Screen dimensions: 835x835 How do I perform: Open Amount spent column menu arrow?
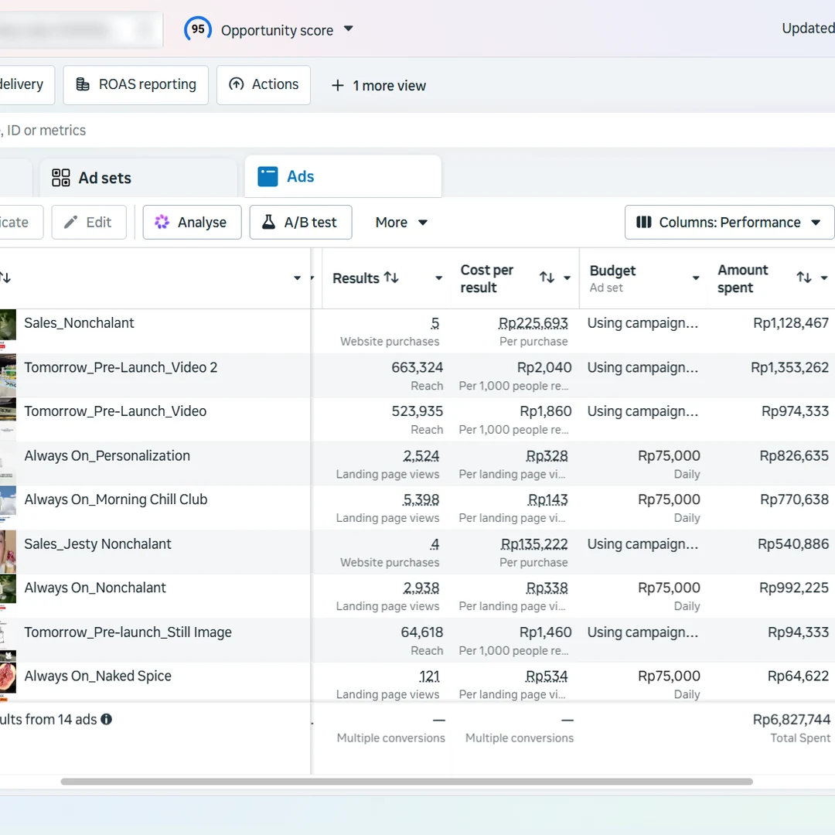pyautogui.click(x=824, y=278)
